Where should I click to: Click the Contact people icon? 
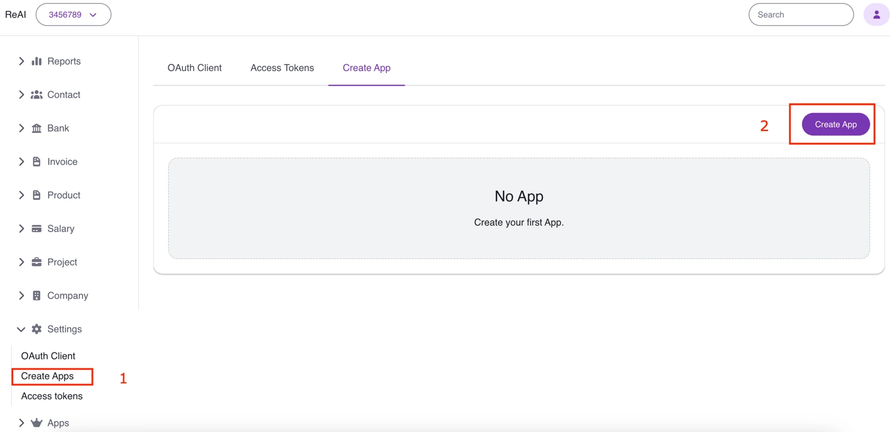(x=36, y=95)
